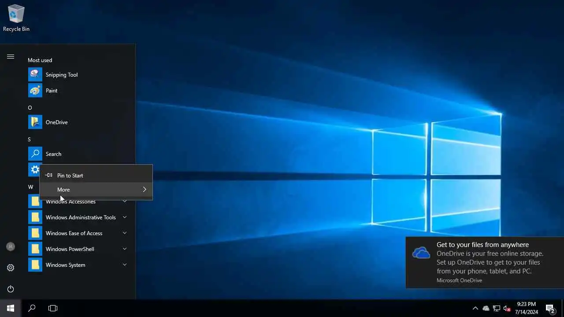This screenshot has width=564, height=317.
Task: Click the letter O group header
Action: (30, 107)
